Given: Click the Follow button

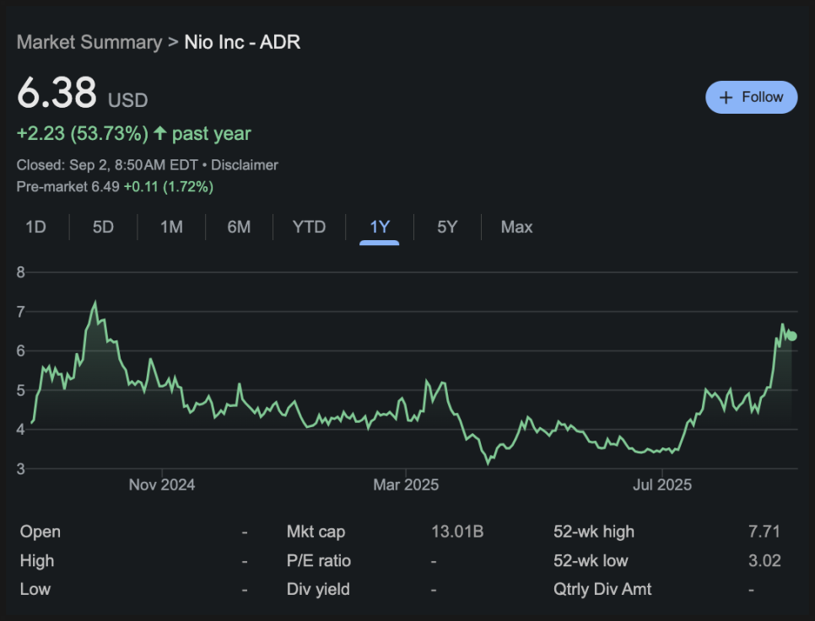Looking at the screenshot, I should click(x=751, y=97).
